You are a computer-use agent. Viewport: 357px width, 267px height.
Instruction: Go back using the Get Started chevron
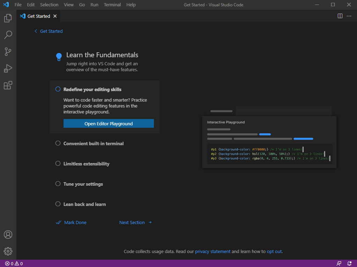(36, 31)
